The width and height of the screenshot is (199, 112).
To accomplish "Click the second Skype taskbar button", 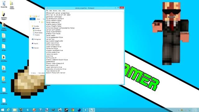I will point(86,110).
